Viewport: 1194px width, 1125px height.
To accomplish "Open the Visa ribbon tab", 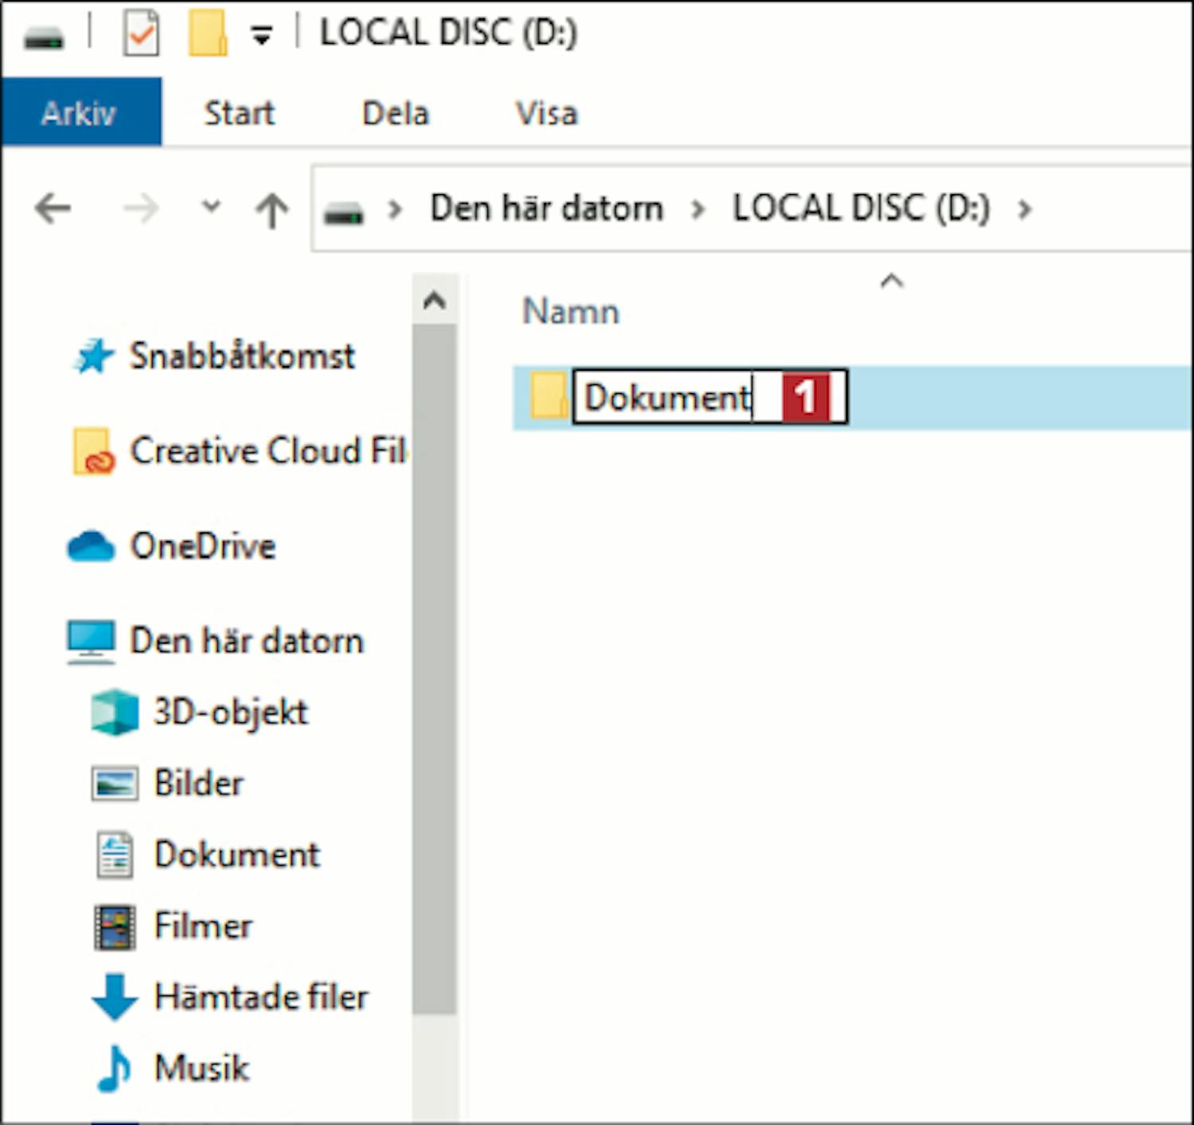I will pos(546,113).
